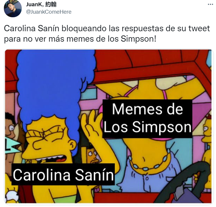Open the tweet's three-dot more options menu
216x207 pixels.
pos(210,4)
